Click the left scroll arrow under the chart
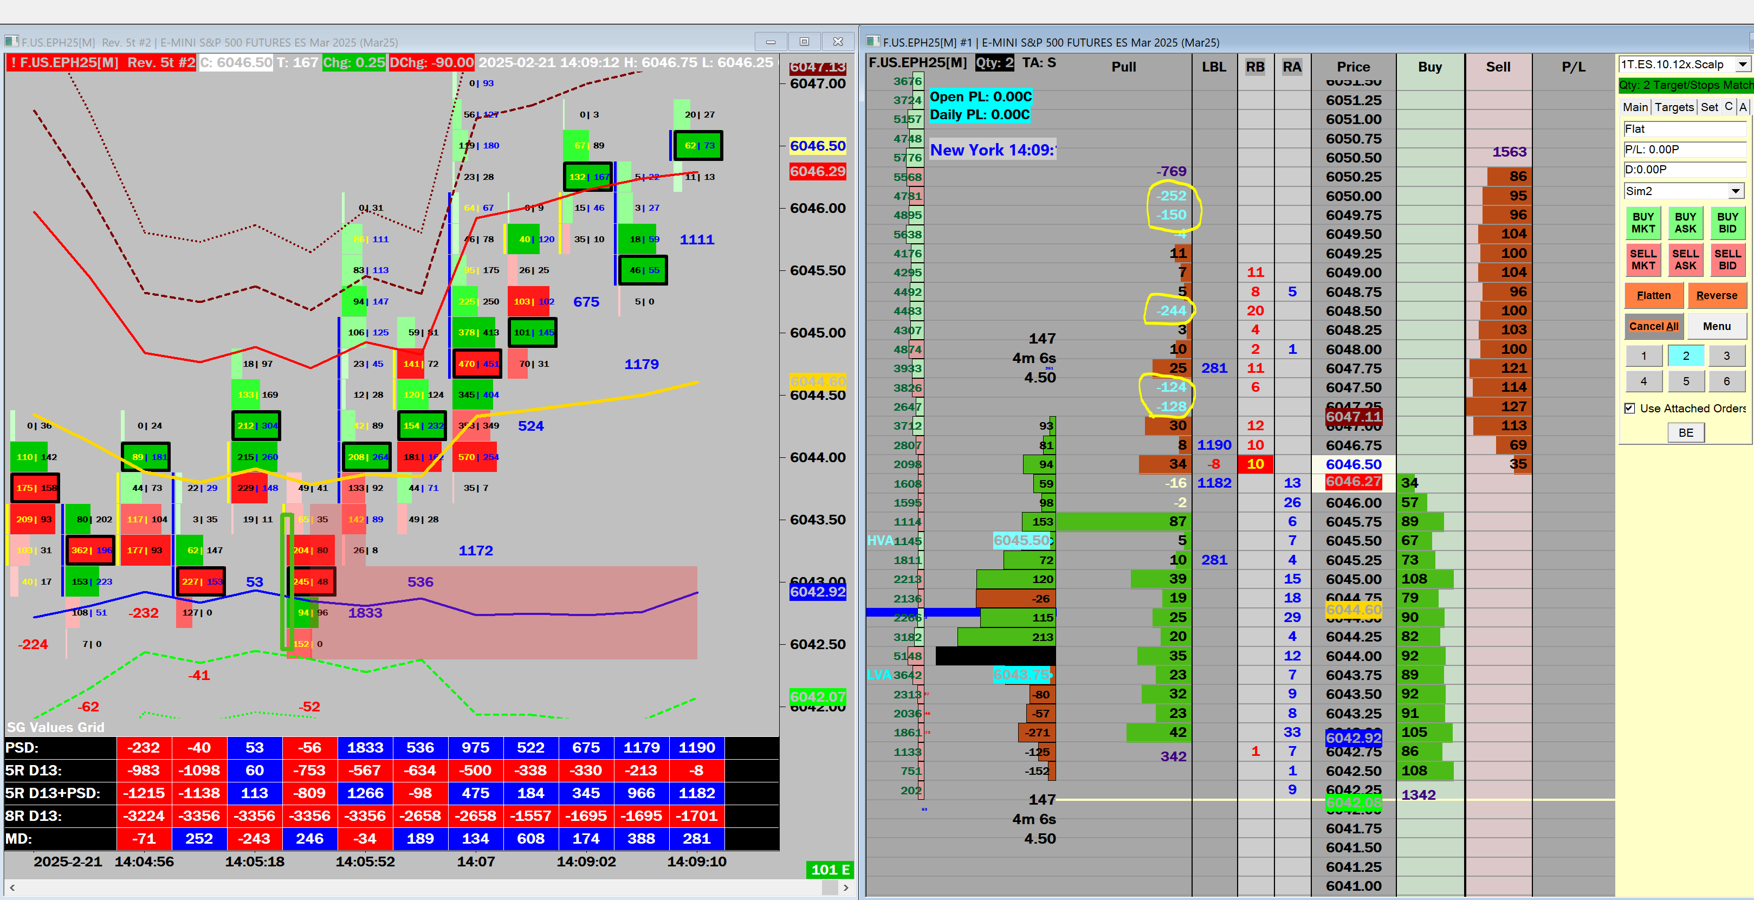Screen dimensions: 1754x900 click(x=12, y=887)
